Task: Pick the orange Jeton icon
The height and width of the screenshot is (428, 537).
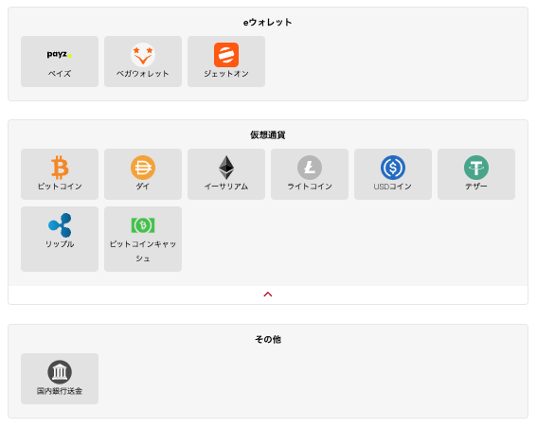Action: 226,55
